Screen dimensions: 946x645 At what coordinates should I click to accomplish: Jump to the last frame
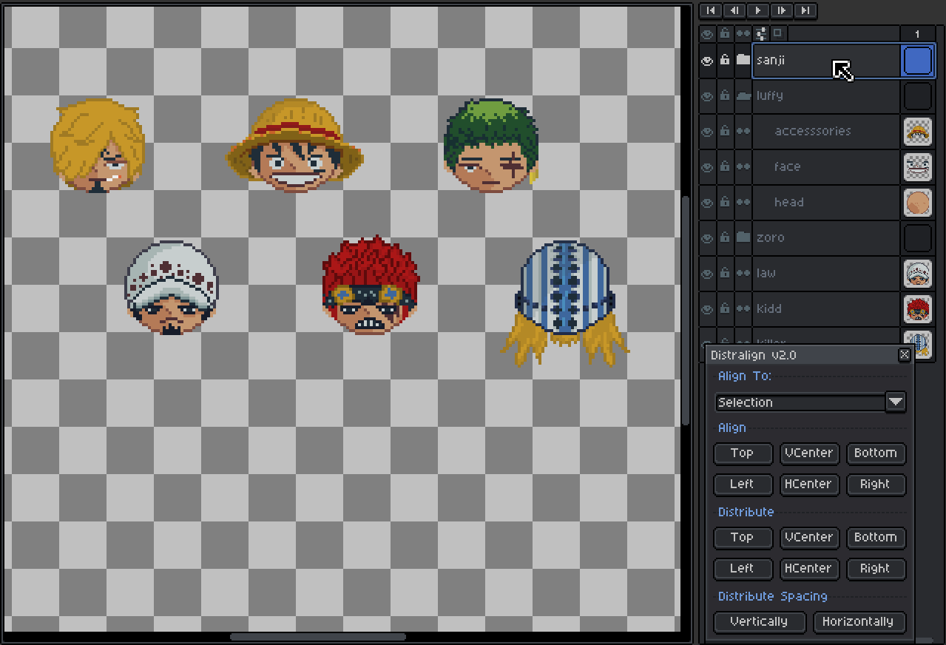pyautogui.click(x=805, y=10)
